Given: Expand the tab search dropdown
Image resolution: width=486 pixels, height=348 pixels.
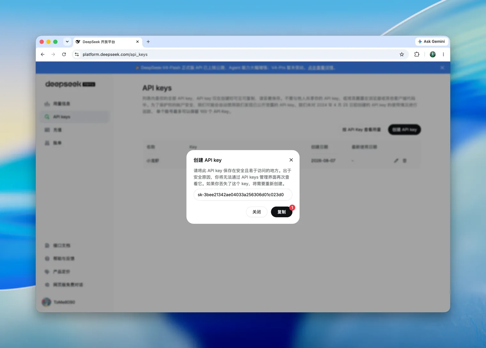Looking at the screenshot, I should pyautogui.click(x=67, y=42).
